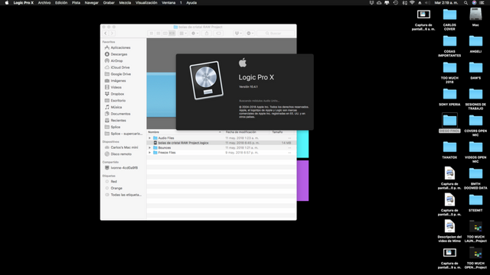Screen dimensions: 490x275
Task: Open Dropbox in Finder sidebar
Action: pos(117,94)
